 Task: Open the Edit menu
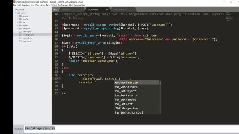pos(19,5)
